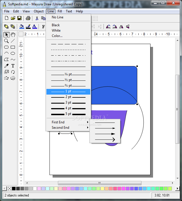Select the 1 pt line width

point(68,92)
